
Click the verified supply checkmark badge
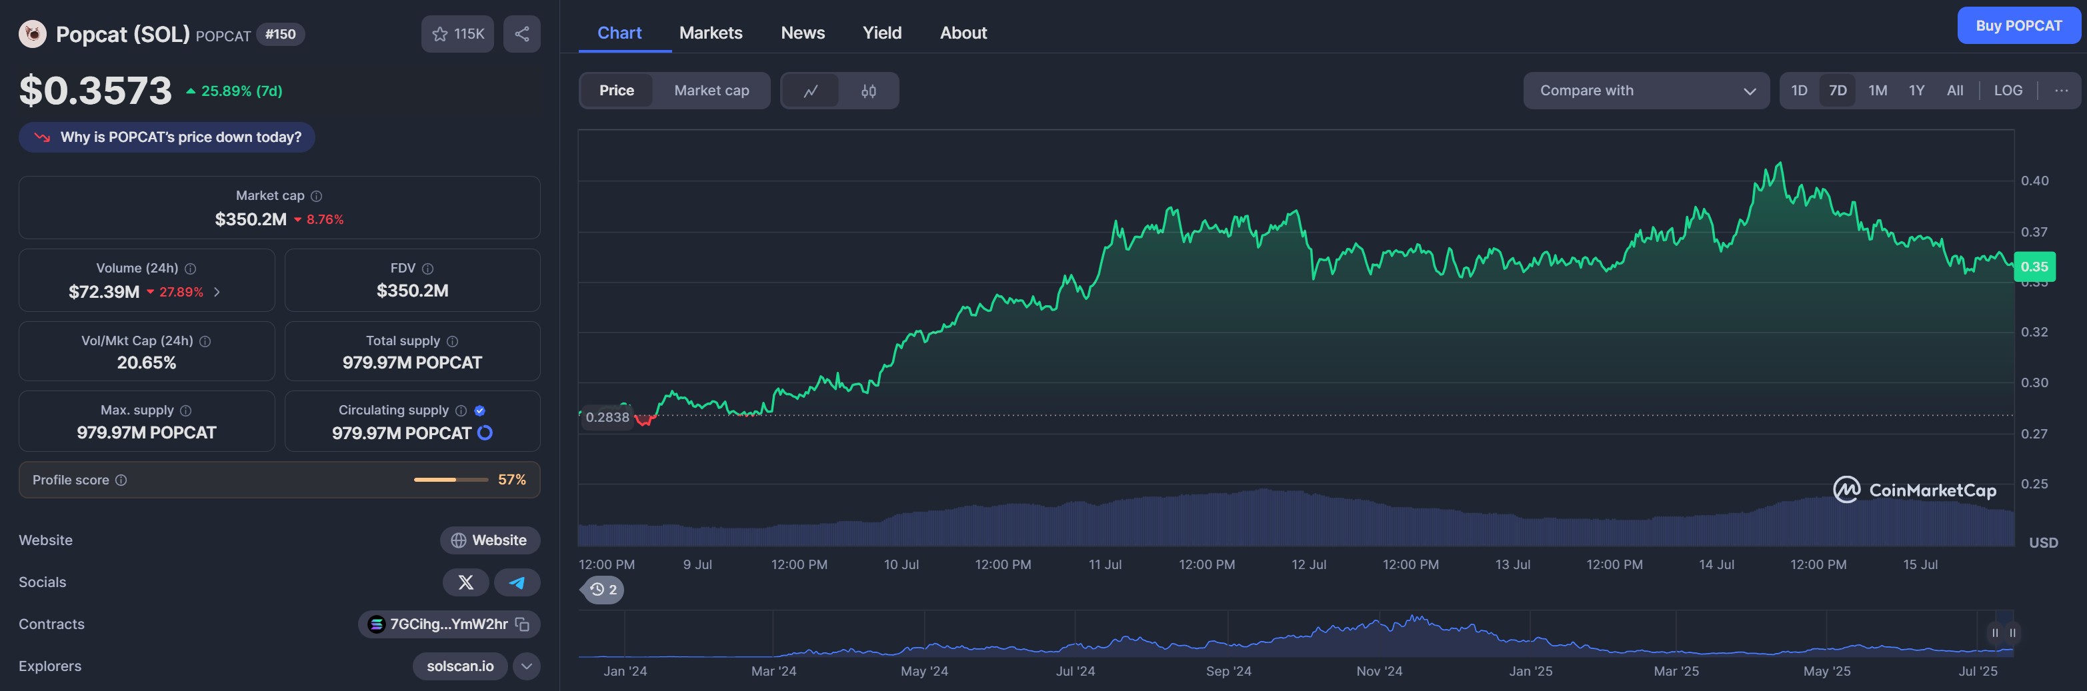point(479,410)
